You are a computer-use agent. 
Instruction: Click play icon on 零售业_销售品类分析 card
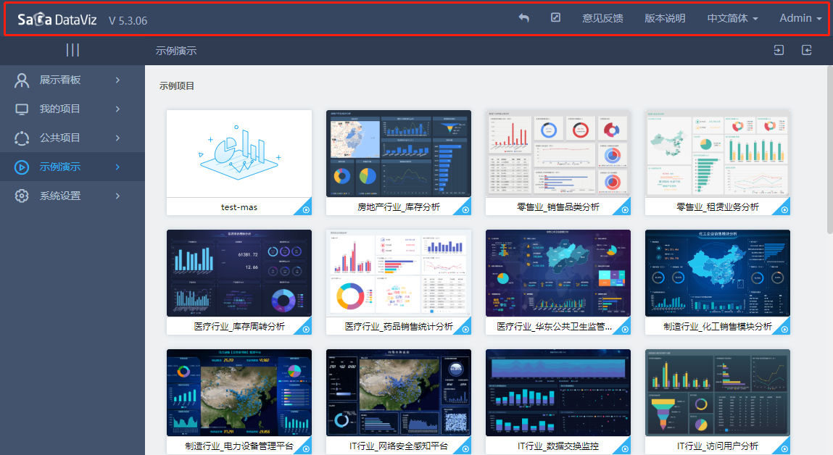pos(625,209)
